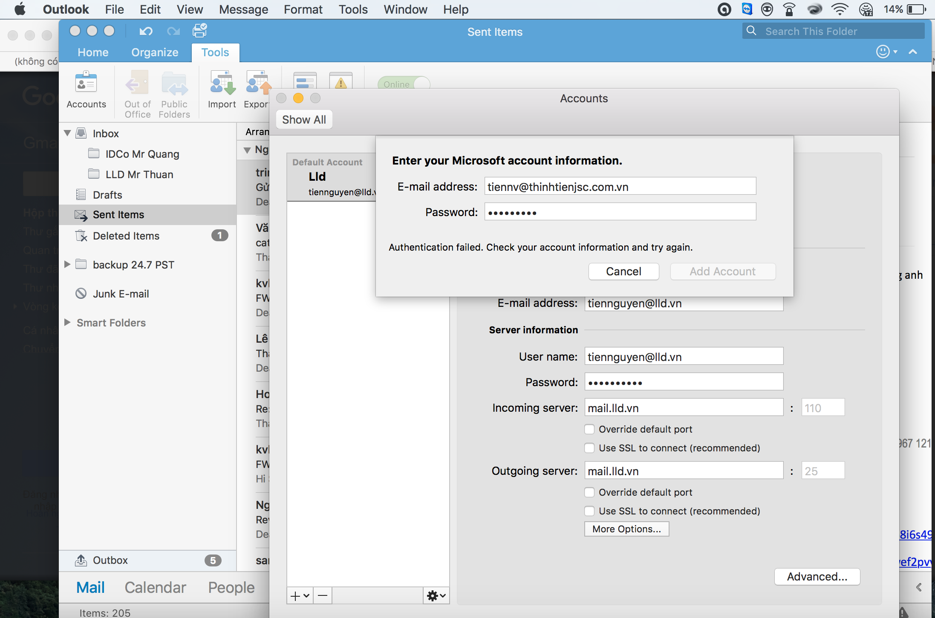This screenshot has width=935, height=618.
Task: Click the Undo arrow in the title bar
Action: [x=146, y=31]
